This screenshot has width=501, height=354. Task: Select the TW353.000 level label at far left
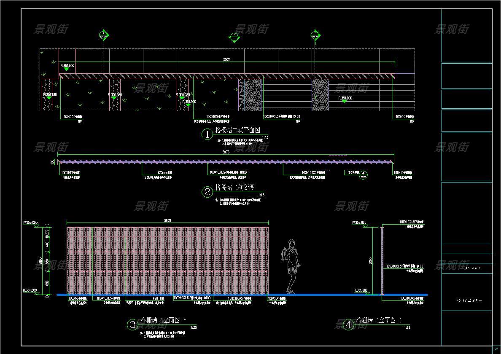click(x=30, y=222)
